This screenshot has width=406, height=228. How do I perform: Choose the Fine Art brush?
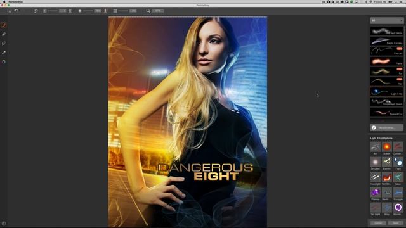coord(386,51)
